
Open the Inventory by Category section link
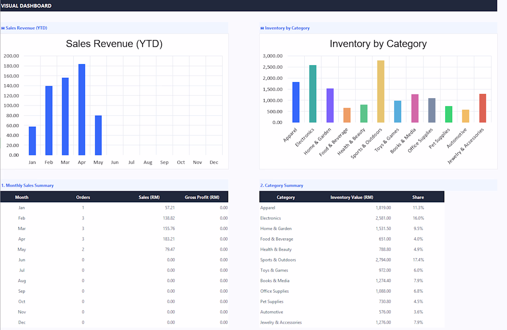coord(287,28)
